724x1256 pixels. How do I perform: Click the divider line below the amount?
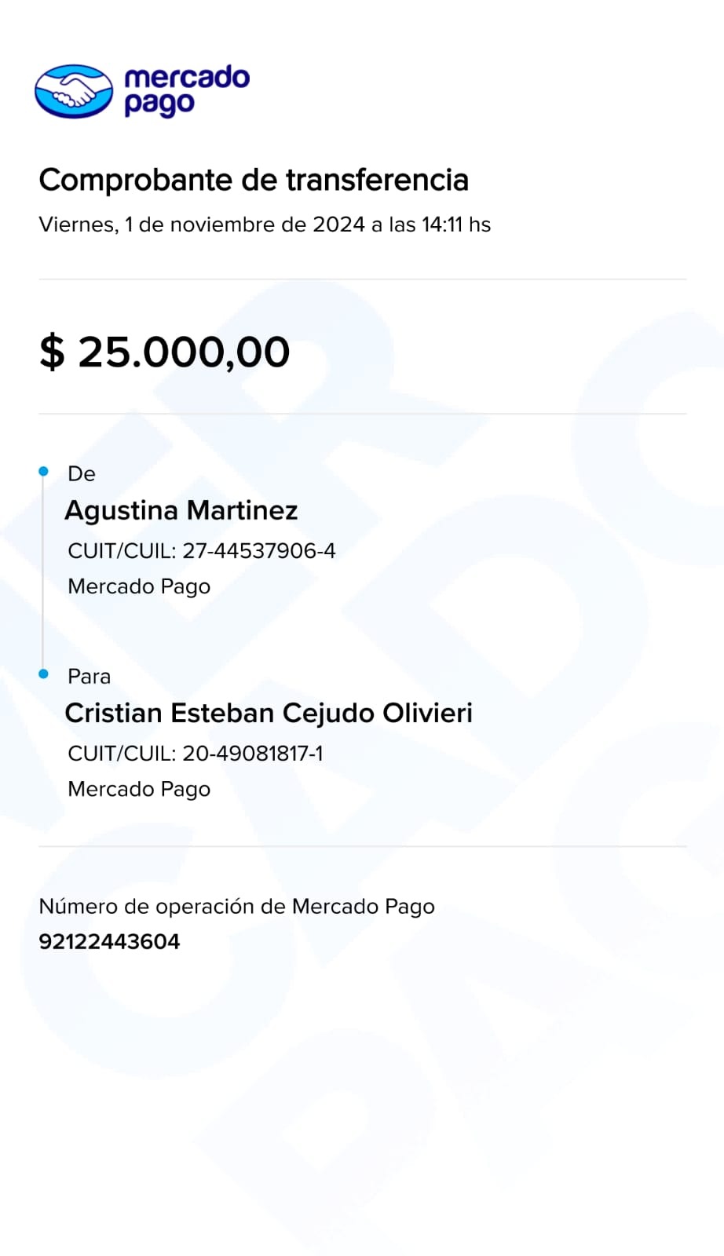(x=363, y=414)
